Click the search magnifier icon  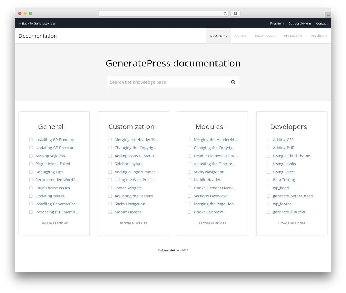pos(233,82)
